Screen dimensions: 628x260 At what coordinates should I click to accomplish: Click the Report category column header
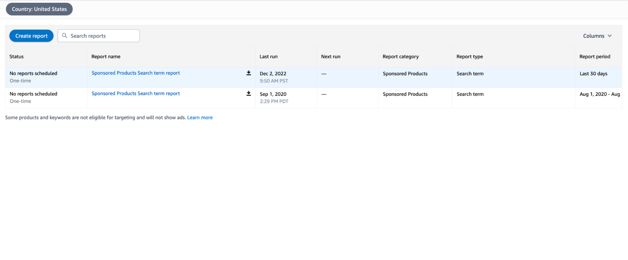pos(401,56)
